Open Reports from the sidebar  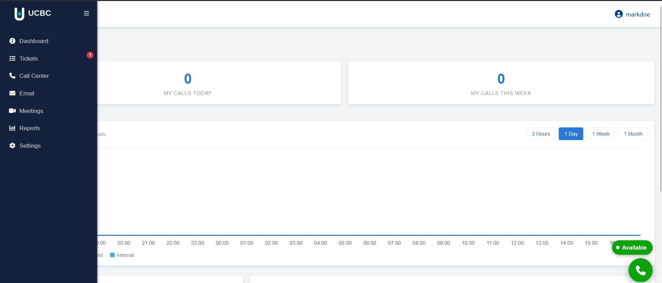48,128
